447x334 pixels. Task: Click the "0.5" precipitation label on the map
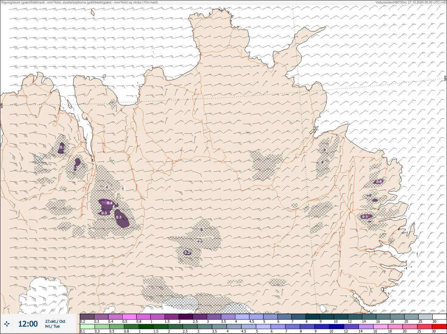(x=379, y=182)
